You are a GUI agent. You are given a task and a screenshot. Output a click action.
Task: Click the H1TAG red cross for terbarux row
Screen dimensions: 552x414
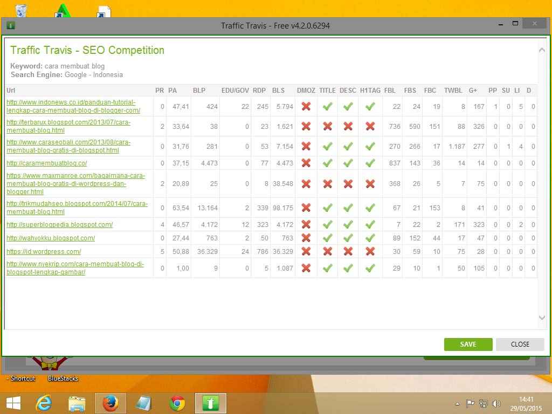(370, 126)
